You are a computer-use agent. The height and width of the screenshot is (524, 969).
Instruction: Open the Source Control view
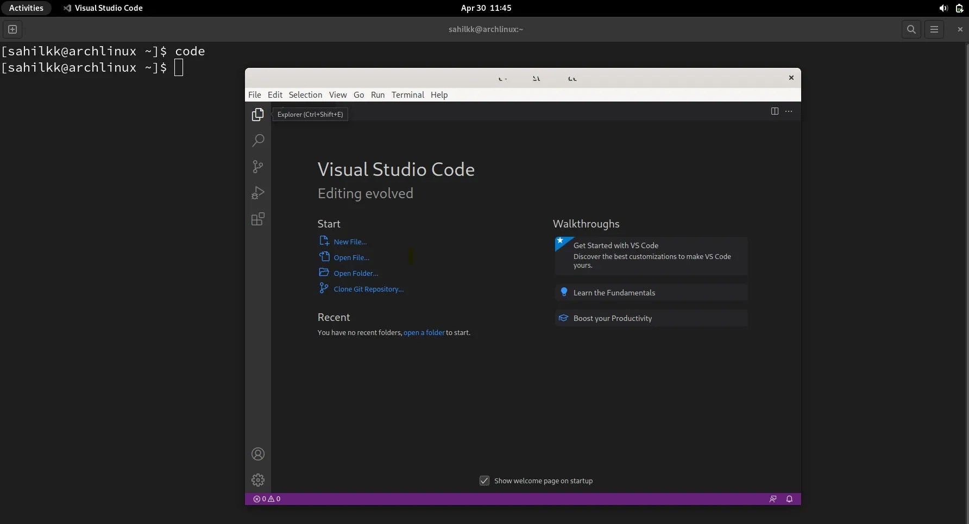tap(257, 167)
